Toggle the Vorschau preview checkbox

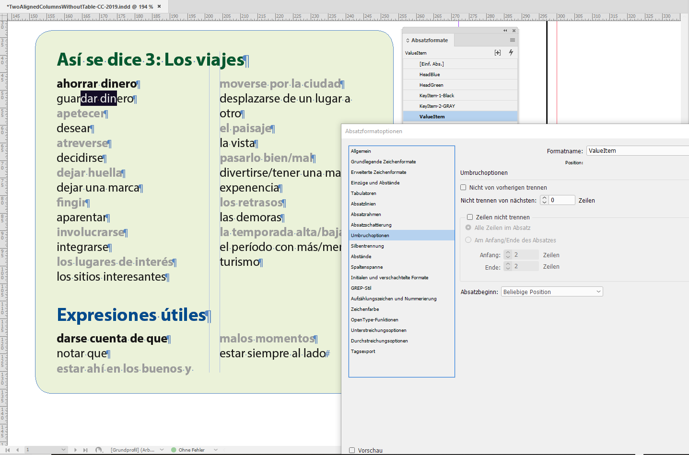click(352, 450)
